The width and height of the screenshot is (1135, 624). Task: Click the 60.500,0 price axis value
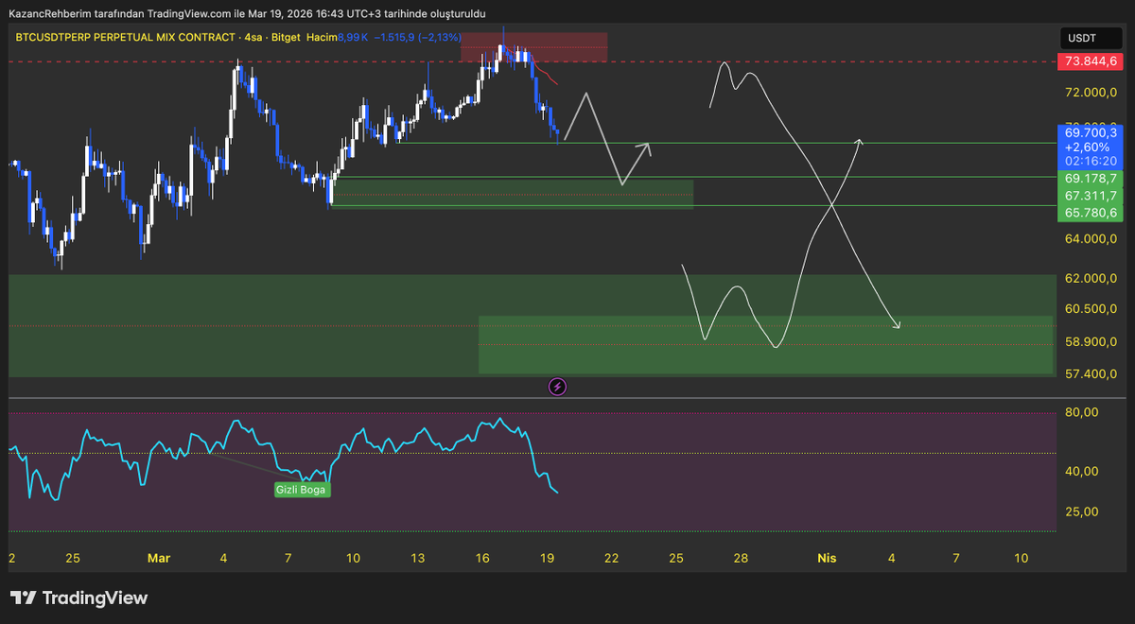(1091, 309)
